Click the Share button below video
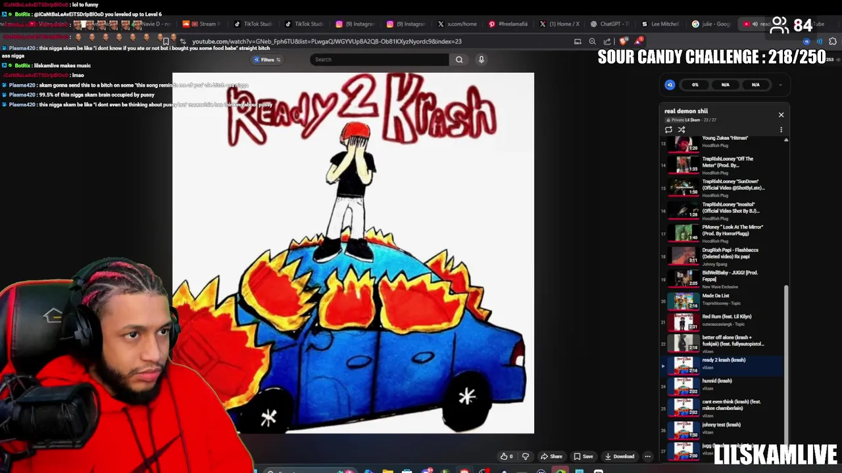The width and height of the screenshot is (842, 473). coord(551,457)
